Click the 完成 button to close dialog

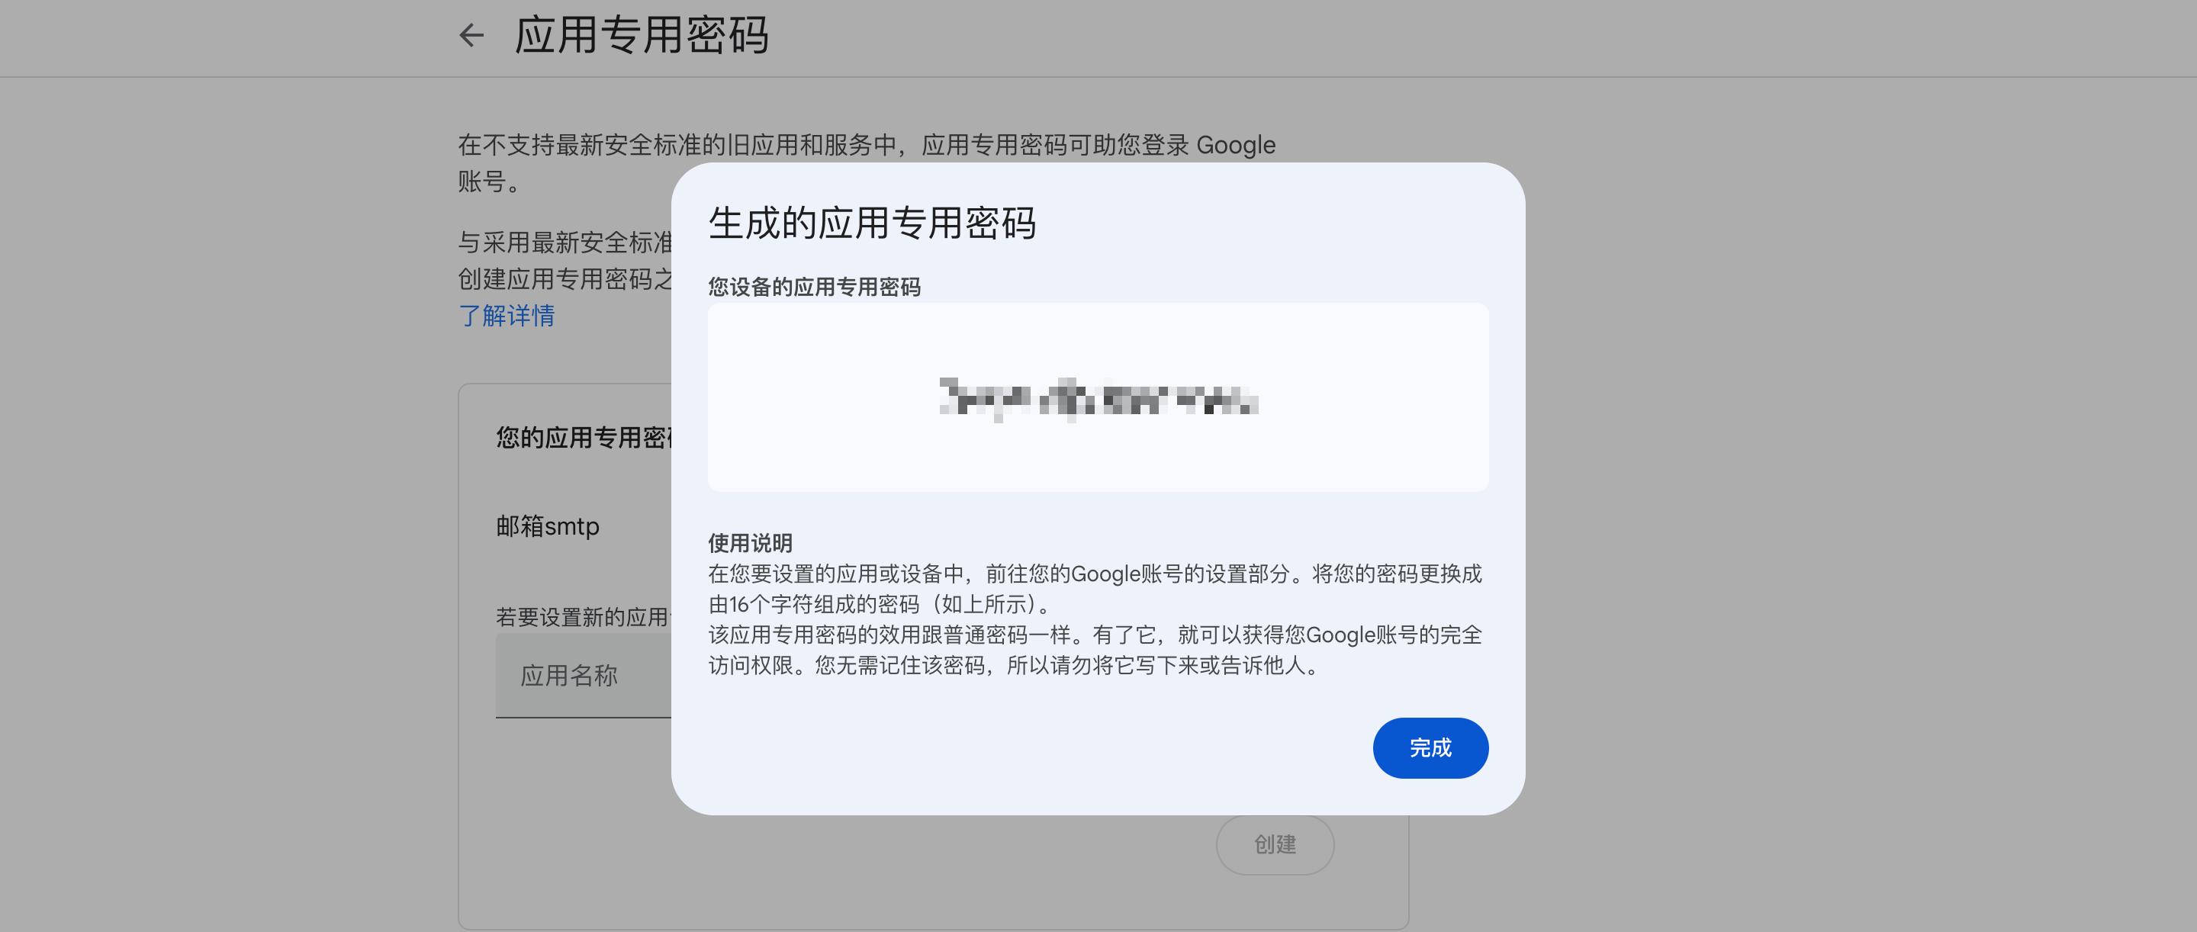[x=1430, y=748]
